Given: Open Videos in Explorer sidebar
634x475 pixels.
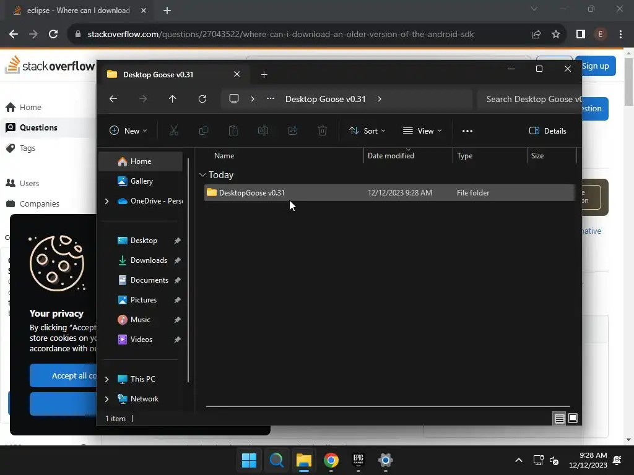Looking at the screenshot, I should click(141, 340).
